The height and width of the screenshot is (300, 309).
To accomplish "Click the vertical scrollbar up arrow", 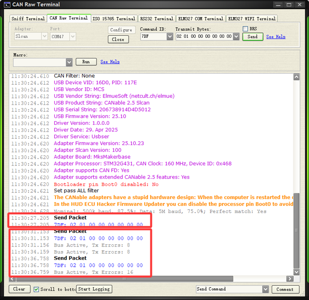I will [x=296, y=77].
